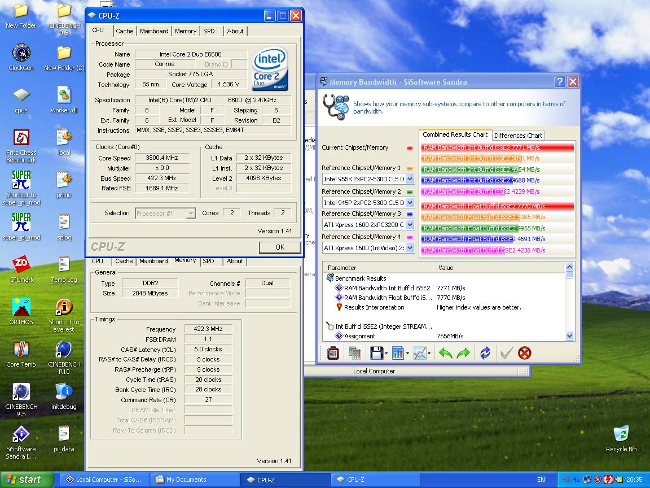The width and height of the screenshot is (650, 488).
Task: Open the Mainboard tab in top CPU-Z
Action: 154,31
